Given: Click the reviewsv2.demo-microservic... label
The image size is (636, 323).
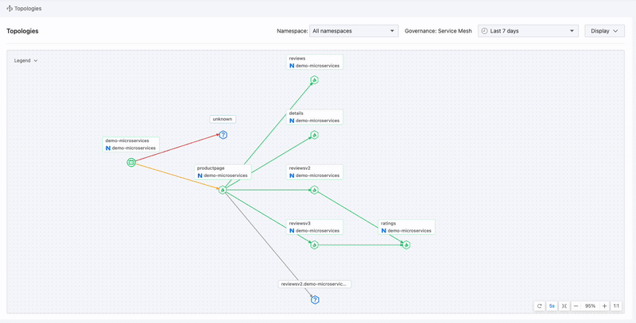Looking at the screenshot, I should coord(315,284).
